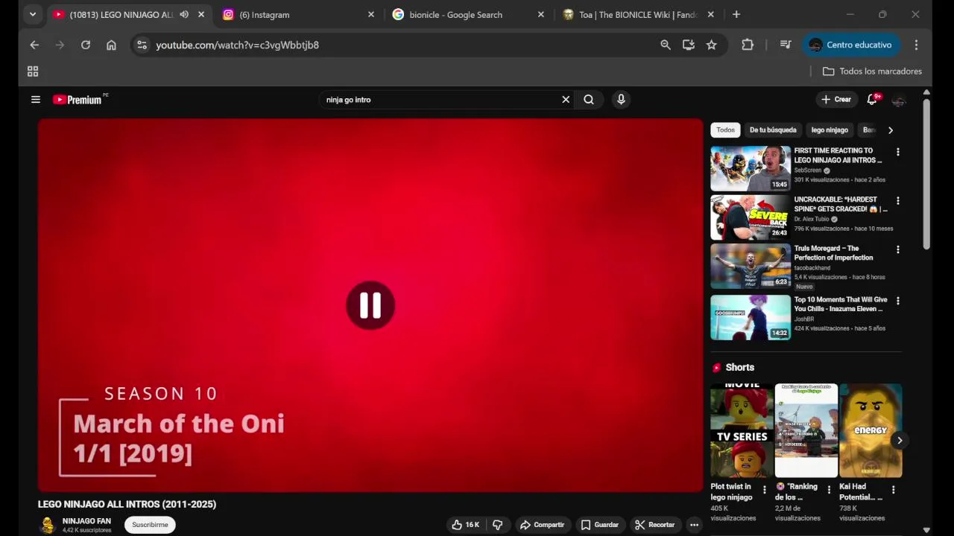Open Truls Moregard video thumbnail
The image size is (954, 536).
tap(751, 267)
